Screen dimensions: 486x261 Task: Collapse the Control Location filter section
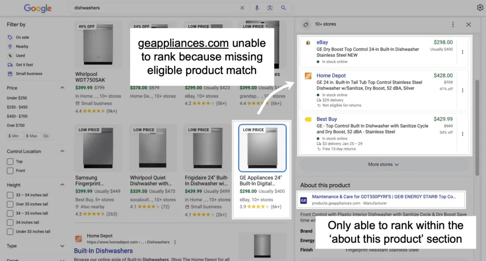[x=62, y=151]
